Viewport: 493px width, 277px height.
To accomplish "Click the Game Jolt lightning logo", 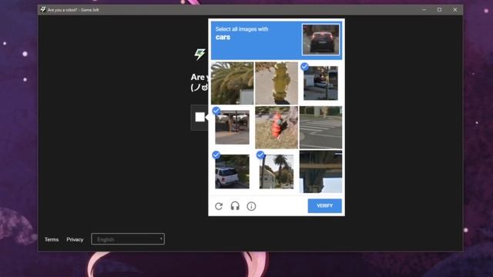I will point(200,54).
